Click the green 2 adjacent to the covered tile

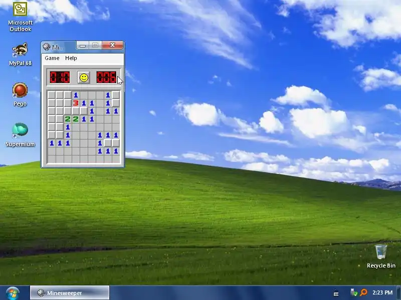(68, 119)
